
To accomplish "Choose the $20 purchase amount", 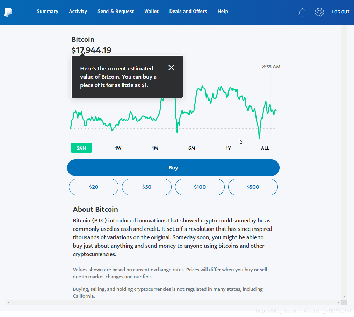I will (93, 187).
